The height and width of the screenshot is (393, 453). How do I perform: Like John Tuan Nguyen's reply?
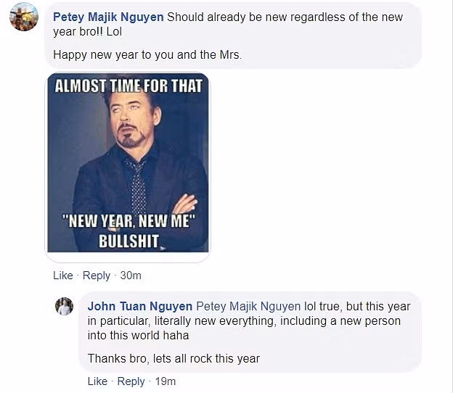click(97, 381)
